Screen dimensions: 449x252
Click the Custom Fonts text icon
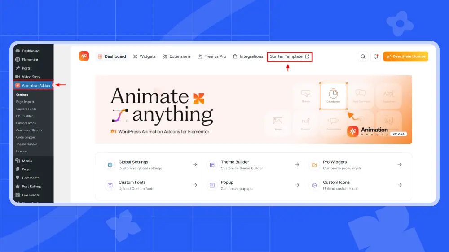(110, 185)
